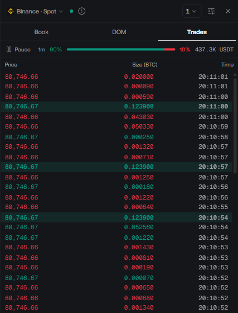238x313 pixels.
Task: Select the trade with size 0.000190
Action: (116, 268)
